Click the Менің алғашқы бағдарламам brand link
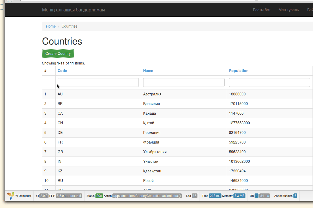 click(73, 10)
